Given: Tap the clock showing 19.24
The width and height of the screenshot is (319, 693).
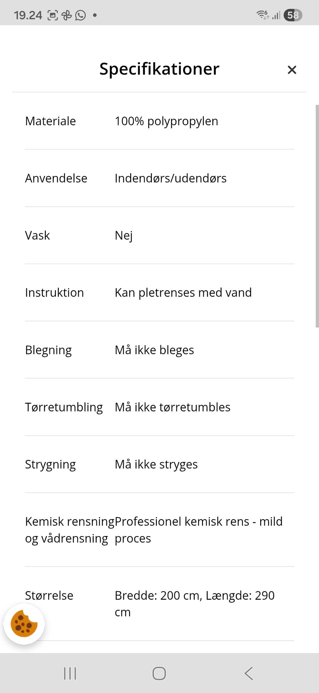Looking at the screenshot, I should (x=28, y=15).
